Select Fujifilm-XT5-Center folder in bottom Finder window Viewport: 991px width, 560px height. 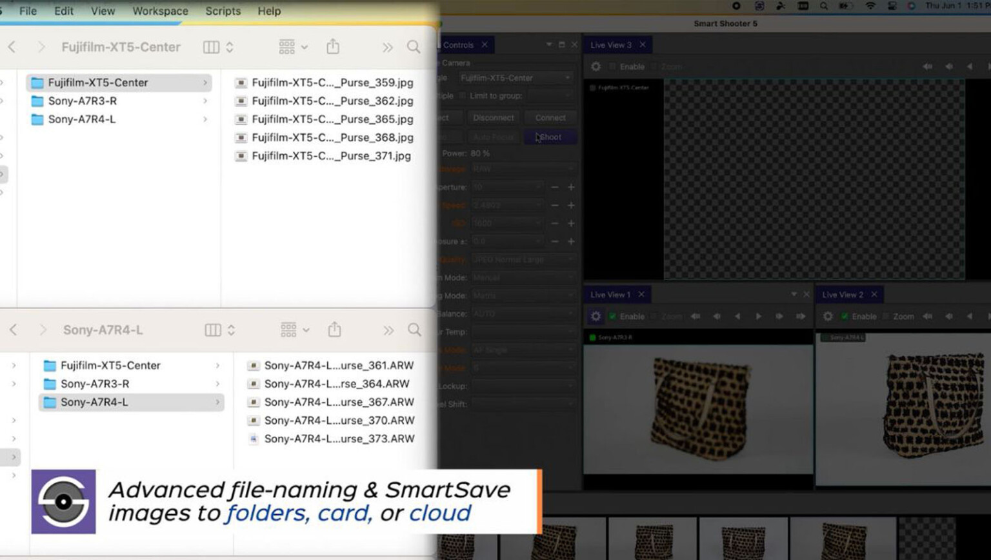(131, 365)
